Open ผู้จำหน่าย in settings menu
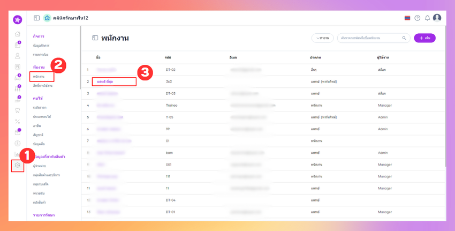The image size is (455, 231). click(x=40, y=166)
